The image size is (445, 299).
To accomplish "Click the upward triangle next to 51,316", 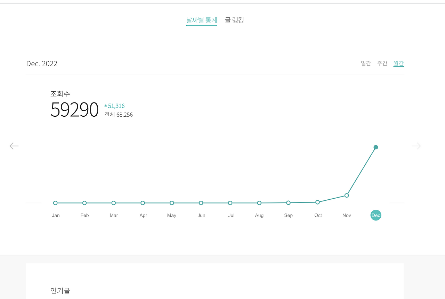I will coord(106,106).
